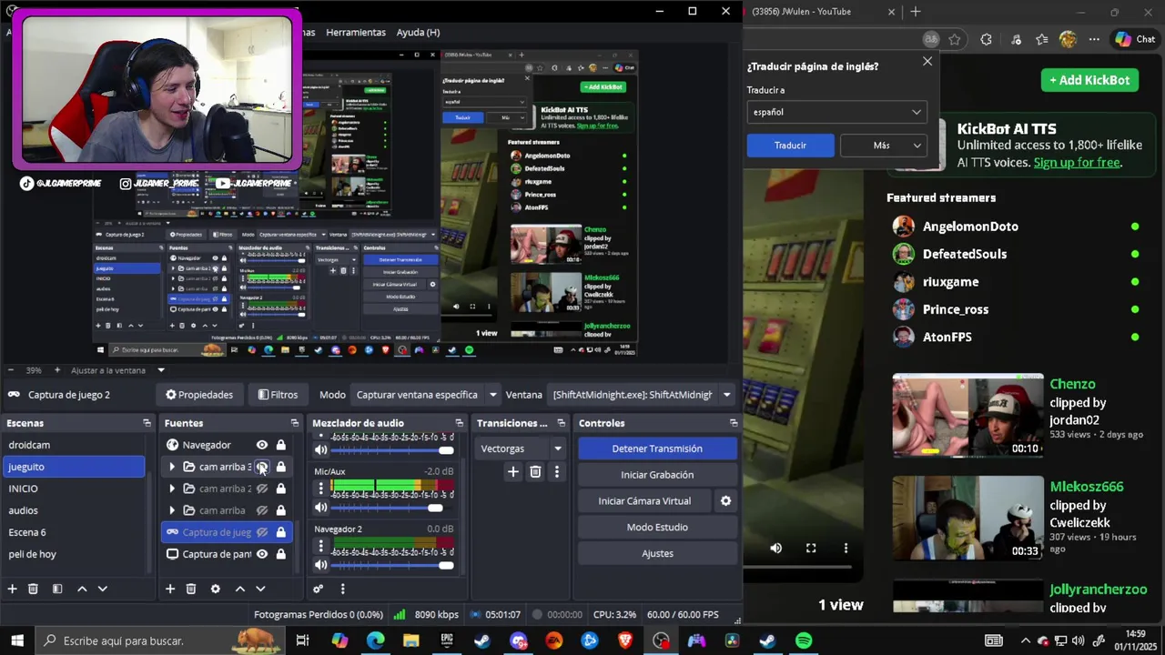Open Propiedades of the selected source

click(199, 395)
